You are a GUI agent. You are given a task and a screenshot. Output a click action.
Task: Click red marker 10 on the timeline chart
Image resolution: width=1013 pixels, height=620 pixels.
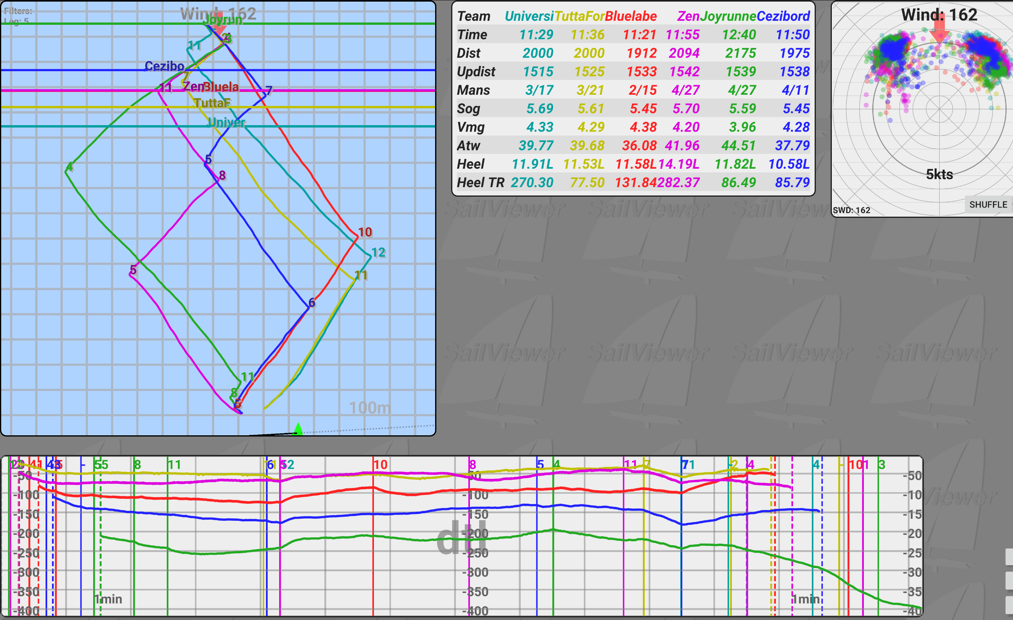(380, 465)
